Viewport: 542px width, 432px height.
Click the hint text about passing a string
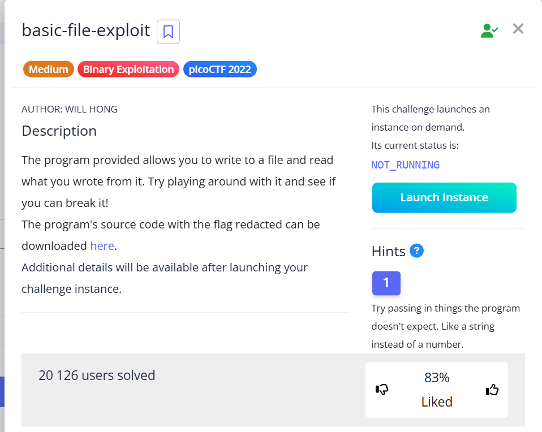pyautogui.click(x=445, y=326)
